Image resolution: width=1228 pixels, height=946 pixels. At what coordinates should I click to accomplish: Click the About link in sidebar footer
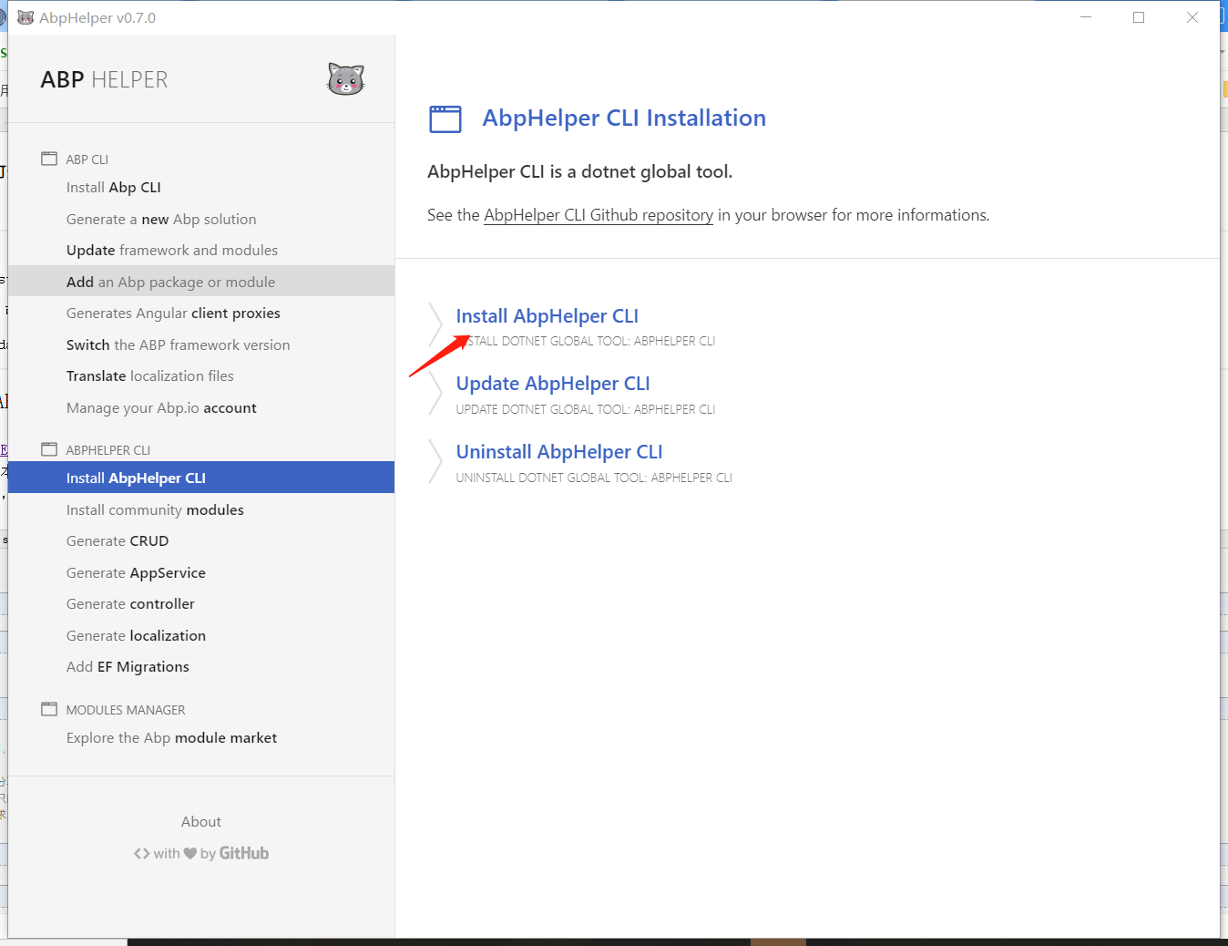point(201,821)
